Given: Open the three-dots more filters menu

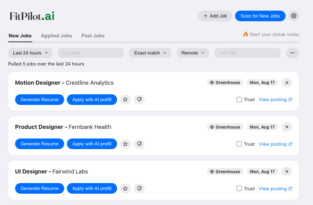Looking at the screenshot, I should (292, 53).
